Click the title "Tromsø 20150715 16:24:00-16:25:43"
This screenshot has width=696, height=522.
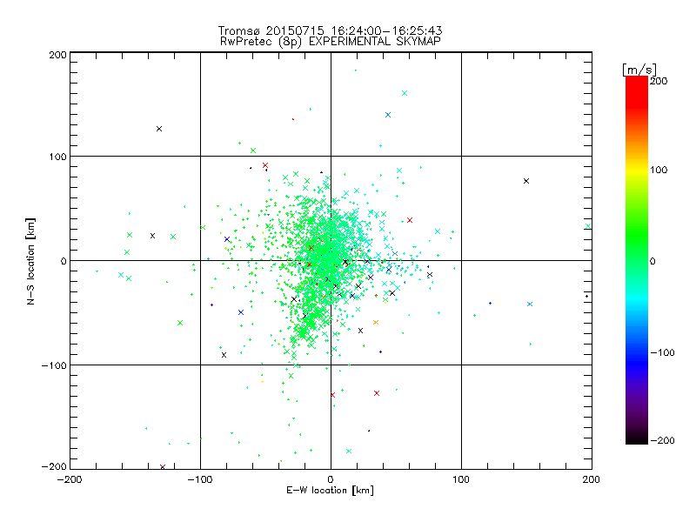[x=330, y=30]
